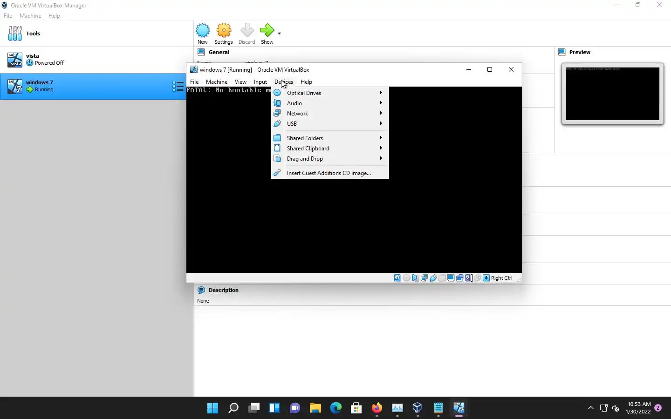671x419 pixels.
Task: Open File Explorer from the taskbar
Action: click(x=315, y=408)
